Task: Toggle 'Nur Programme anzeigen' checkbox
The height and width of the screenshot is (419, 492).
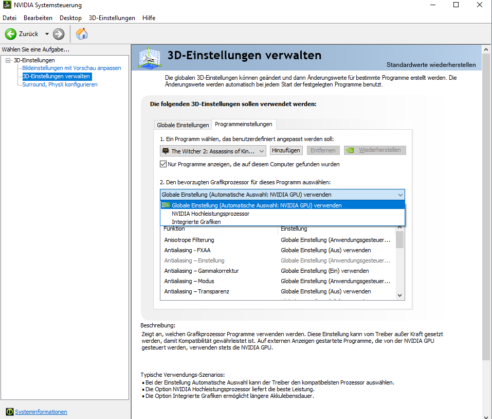Action: click(x=163, y=164)
